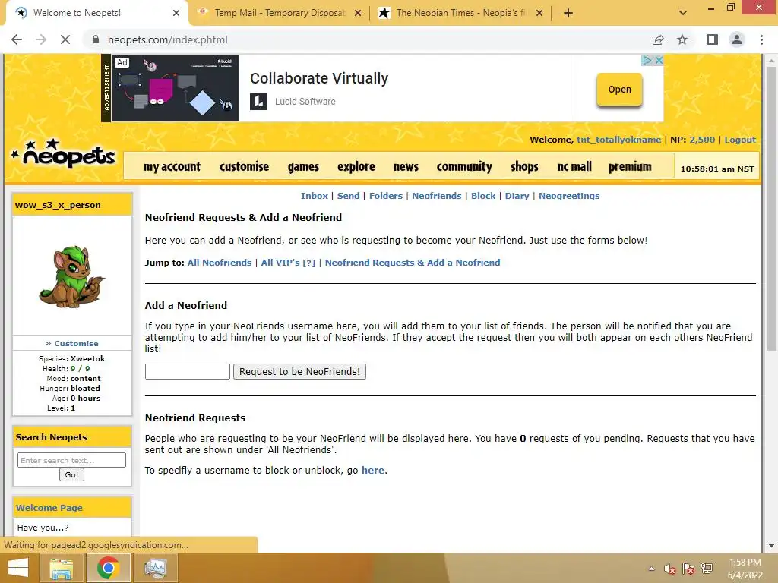Click the pet Customise link
Viewport: 778px width, 583px height.
[x=76, y=343]
